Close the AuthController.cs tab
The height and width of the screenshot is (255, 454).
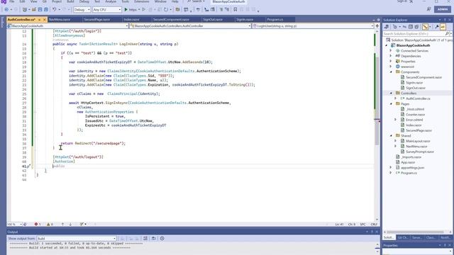click(x=45, y=20)
